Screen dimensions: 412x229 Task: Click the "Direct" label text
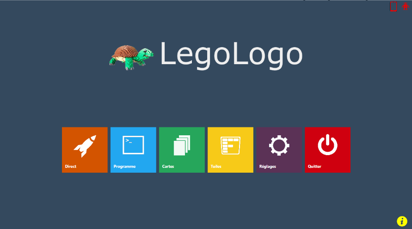click(71, 166)
